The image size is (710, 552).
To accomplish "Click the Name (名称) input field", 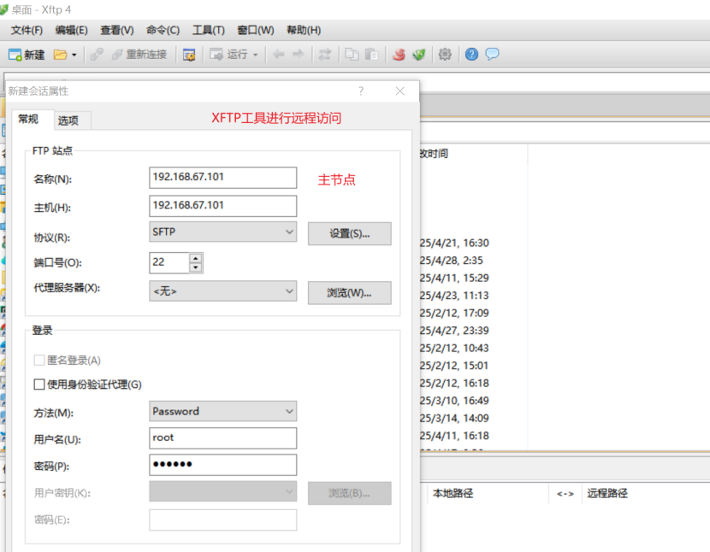I will click(x=222, y=178).
